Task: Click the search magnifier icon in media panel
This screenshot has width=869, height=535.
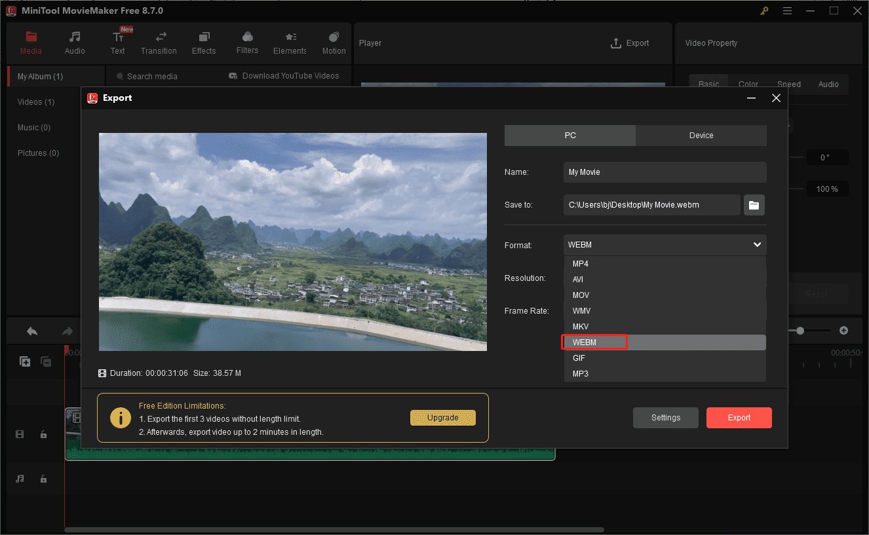Action: 120,77
